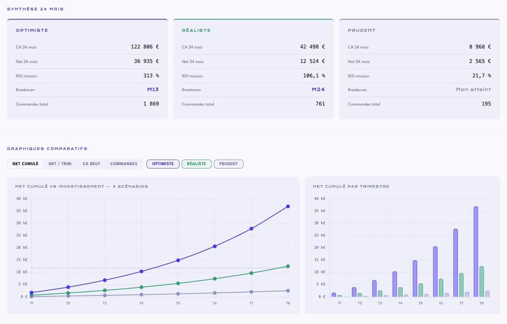Click the GRAPHIQUES COMPARATIFS section heading
507x324 pixels.
click(47, 149)
